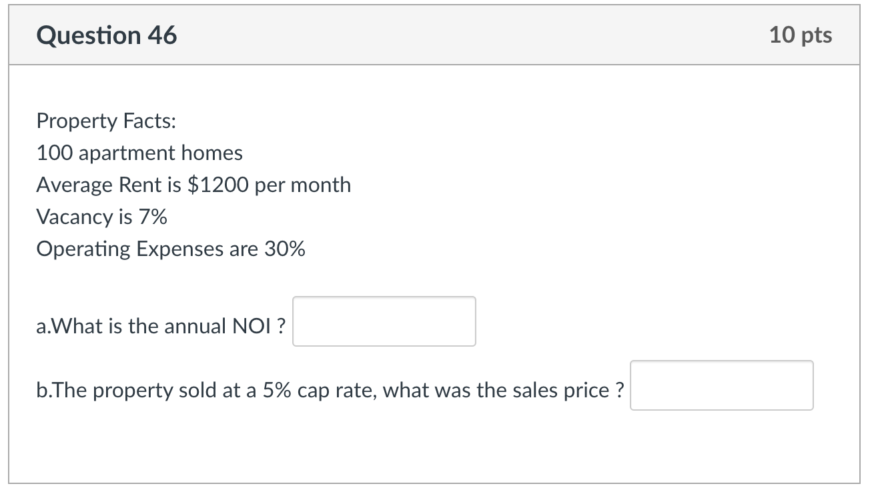Click the "a.What is the annual NOI ?" label

click(x=161, y=326)
